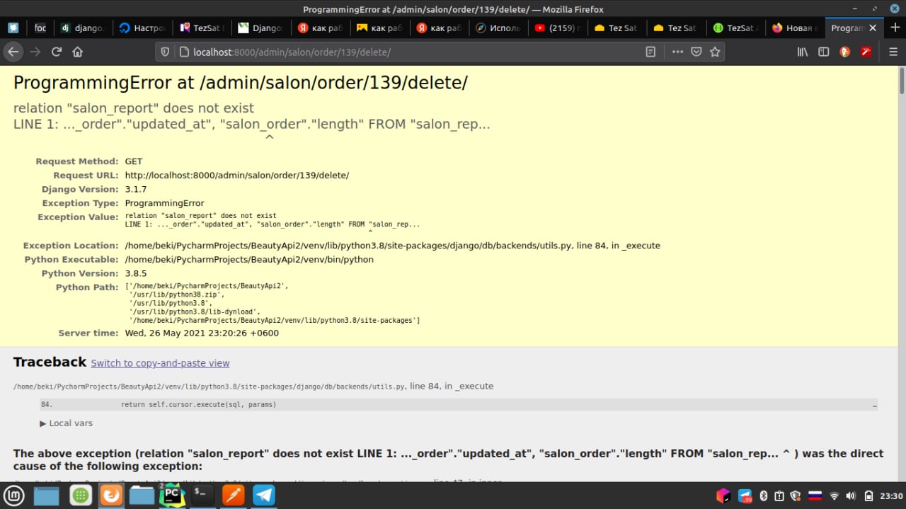Switch to the Django tab with green icon

click(260, 28)
